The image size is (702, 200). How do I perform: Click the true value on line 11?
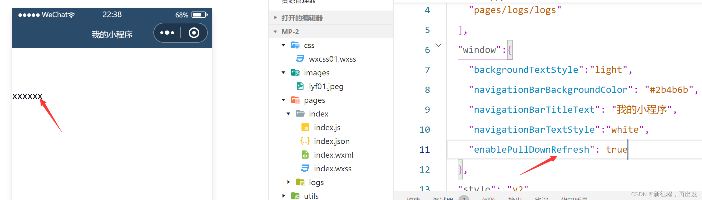point(616,150)
